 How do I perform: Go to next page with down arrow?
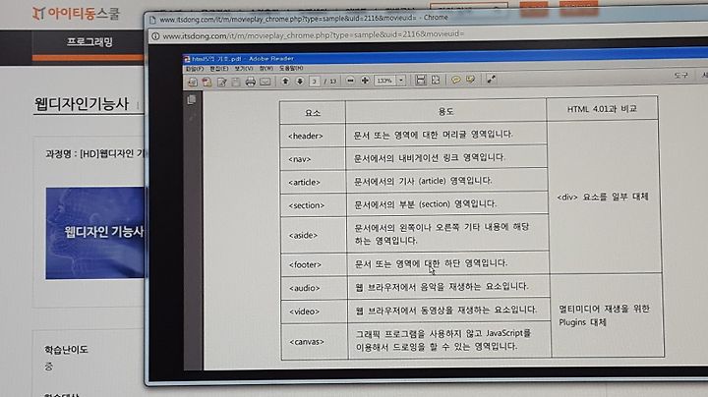(x=299, y=82)
